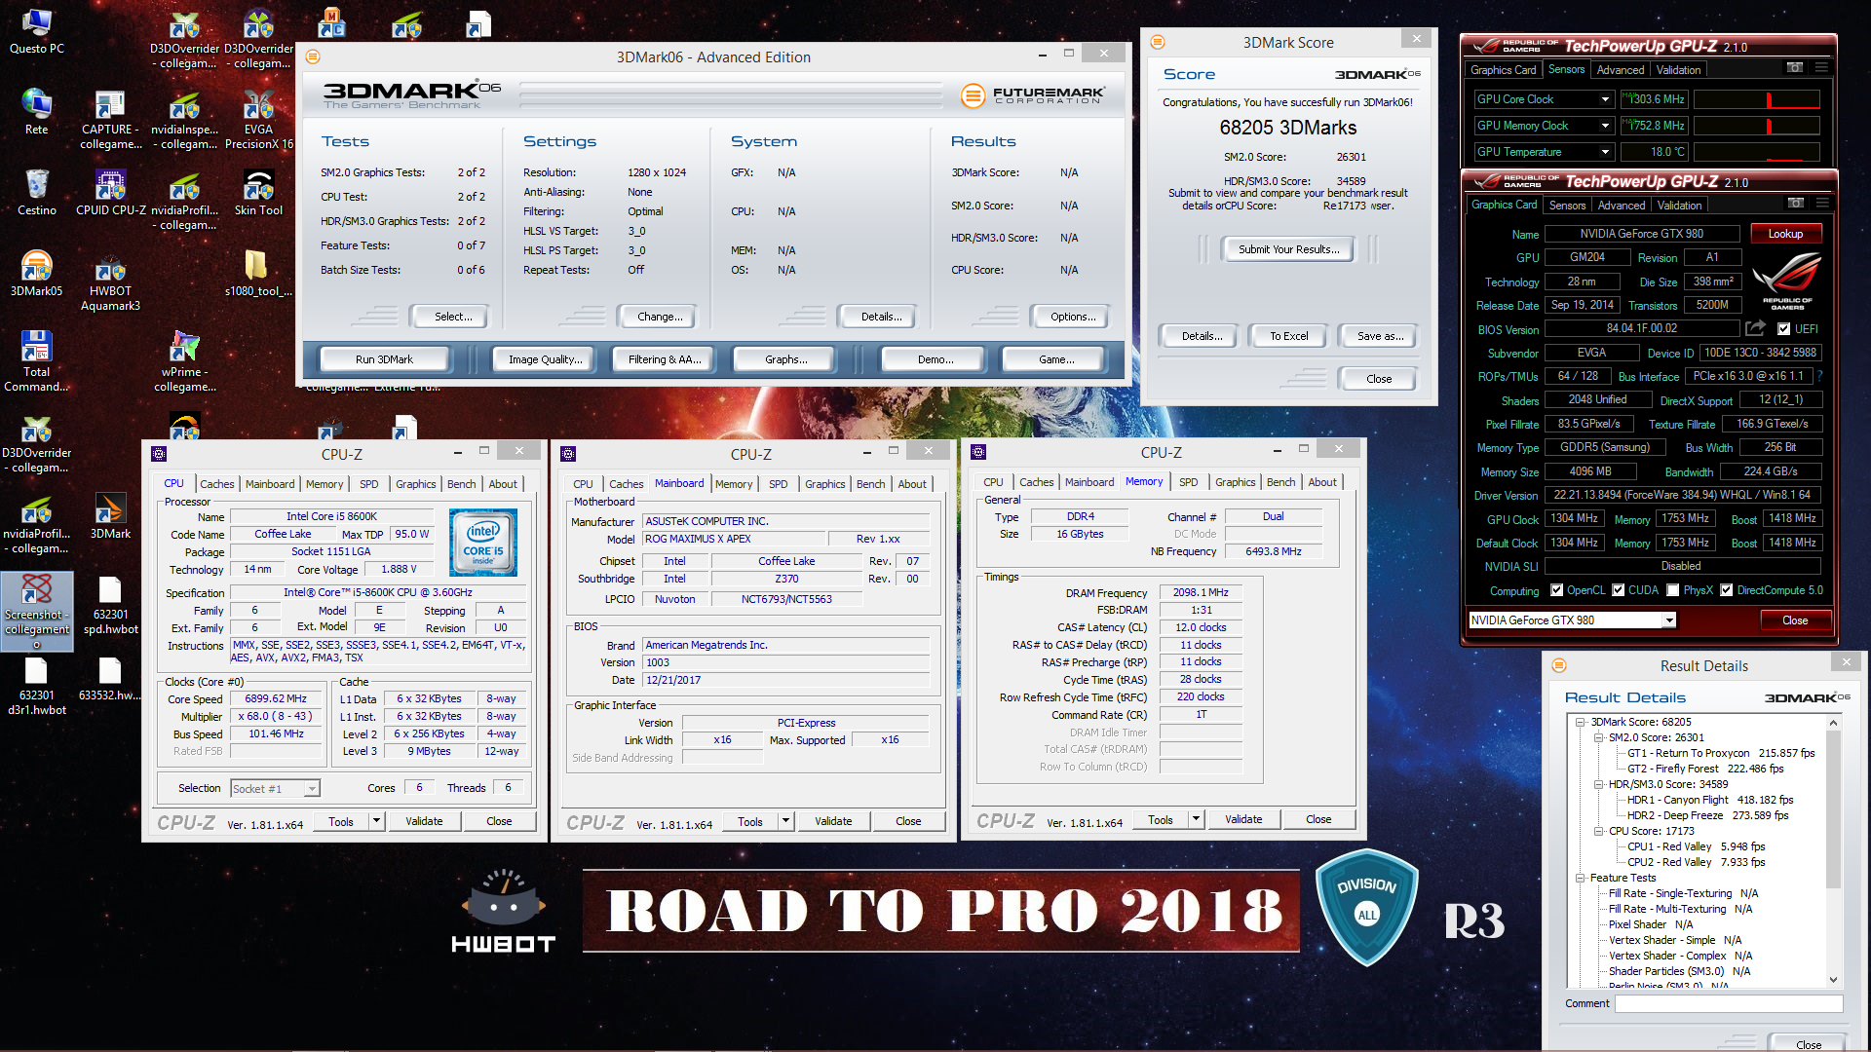
Task: Open the s1080_tool folder on the desktop
Action: 258,274
